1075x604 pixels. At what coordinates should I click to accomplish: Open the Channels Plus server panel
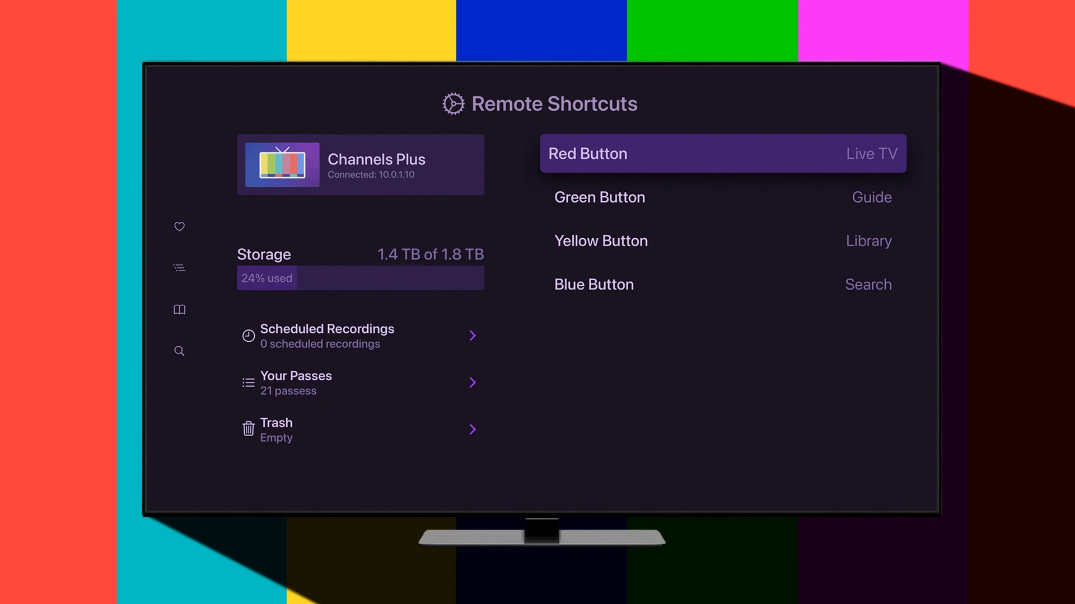pyautogui.click(x=361, y=164)
